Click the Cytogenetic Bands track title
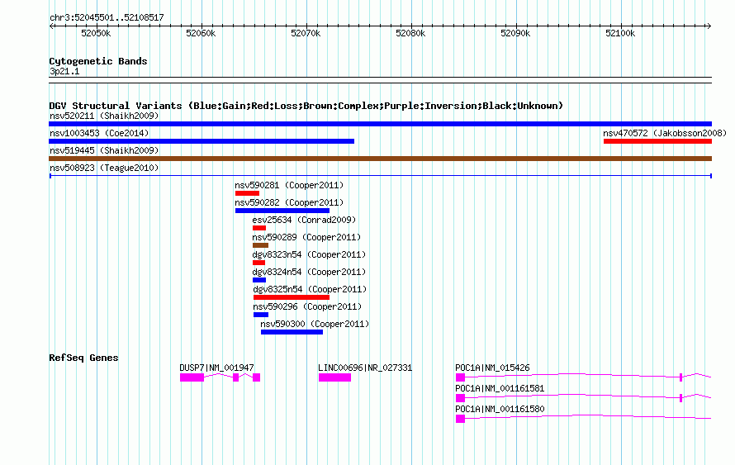Image resolution: width=735 pixels, height=465 pixels. coord(98,61)
